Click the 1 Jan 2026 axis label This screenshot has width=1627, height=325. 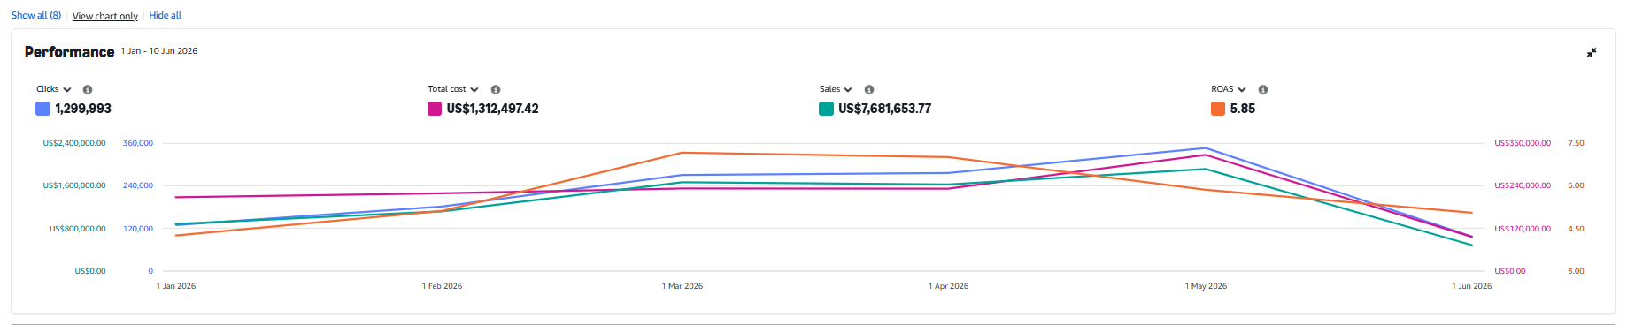click(x=176, y=286)
